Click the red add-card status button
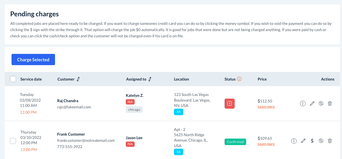This screenshot has width=342, height=159. [230, 104]
